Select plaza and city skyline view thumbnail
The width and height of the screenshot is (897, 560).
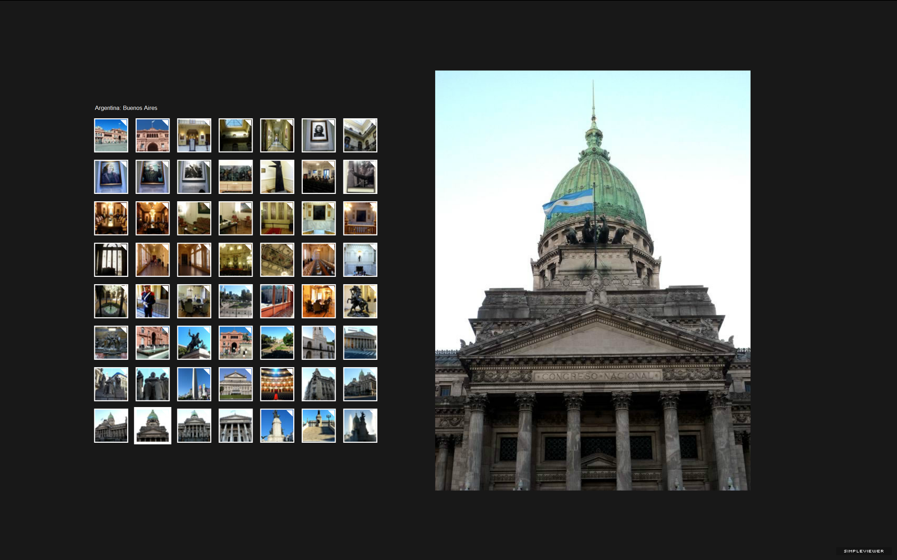point(236,301)
